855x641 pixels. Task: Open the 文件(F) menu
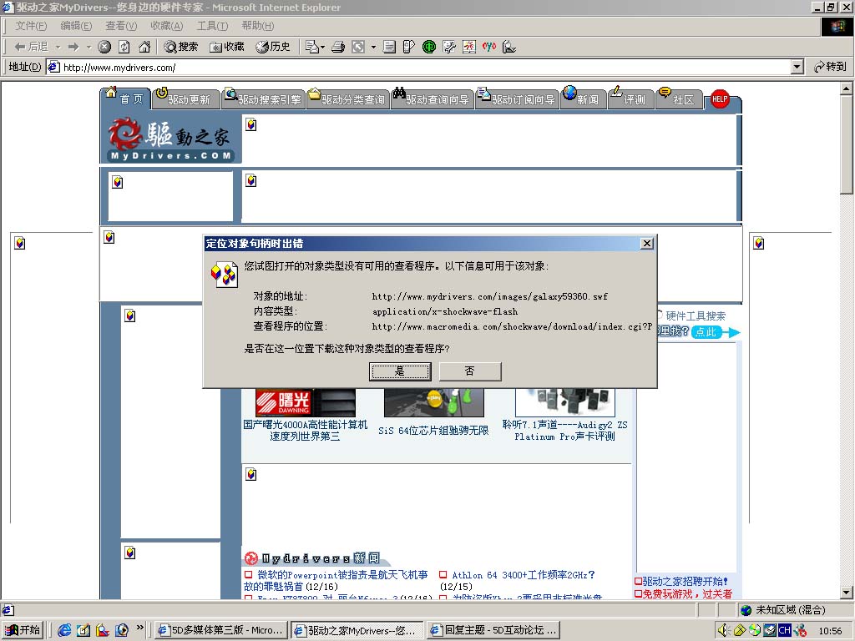click(31, 26)
